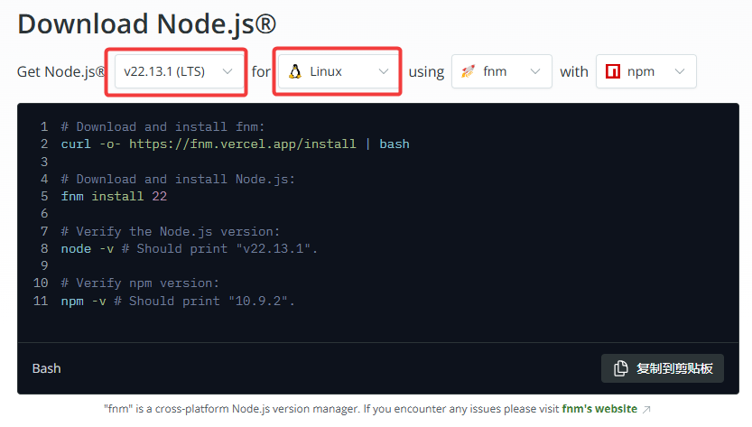The width and height of the screenshot is (752, 427).
Task: Click the fnm rocket icon
Action: coord(468,71)
